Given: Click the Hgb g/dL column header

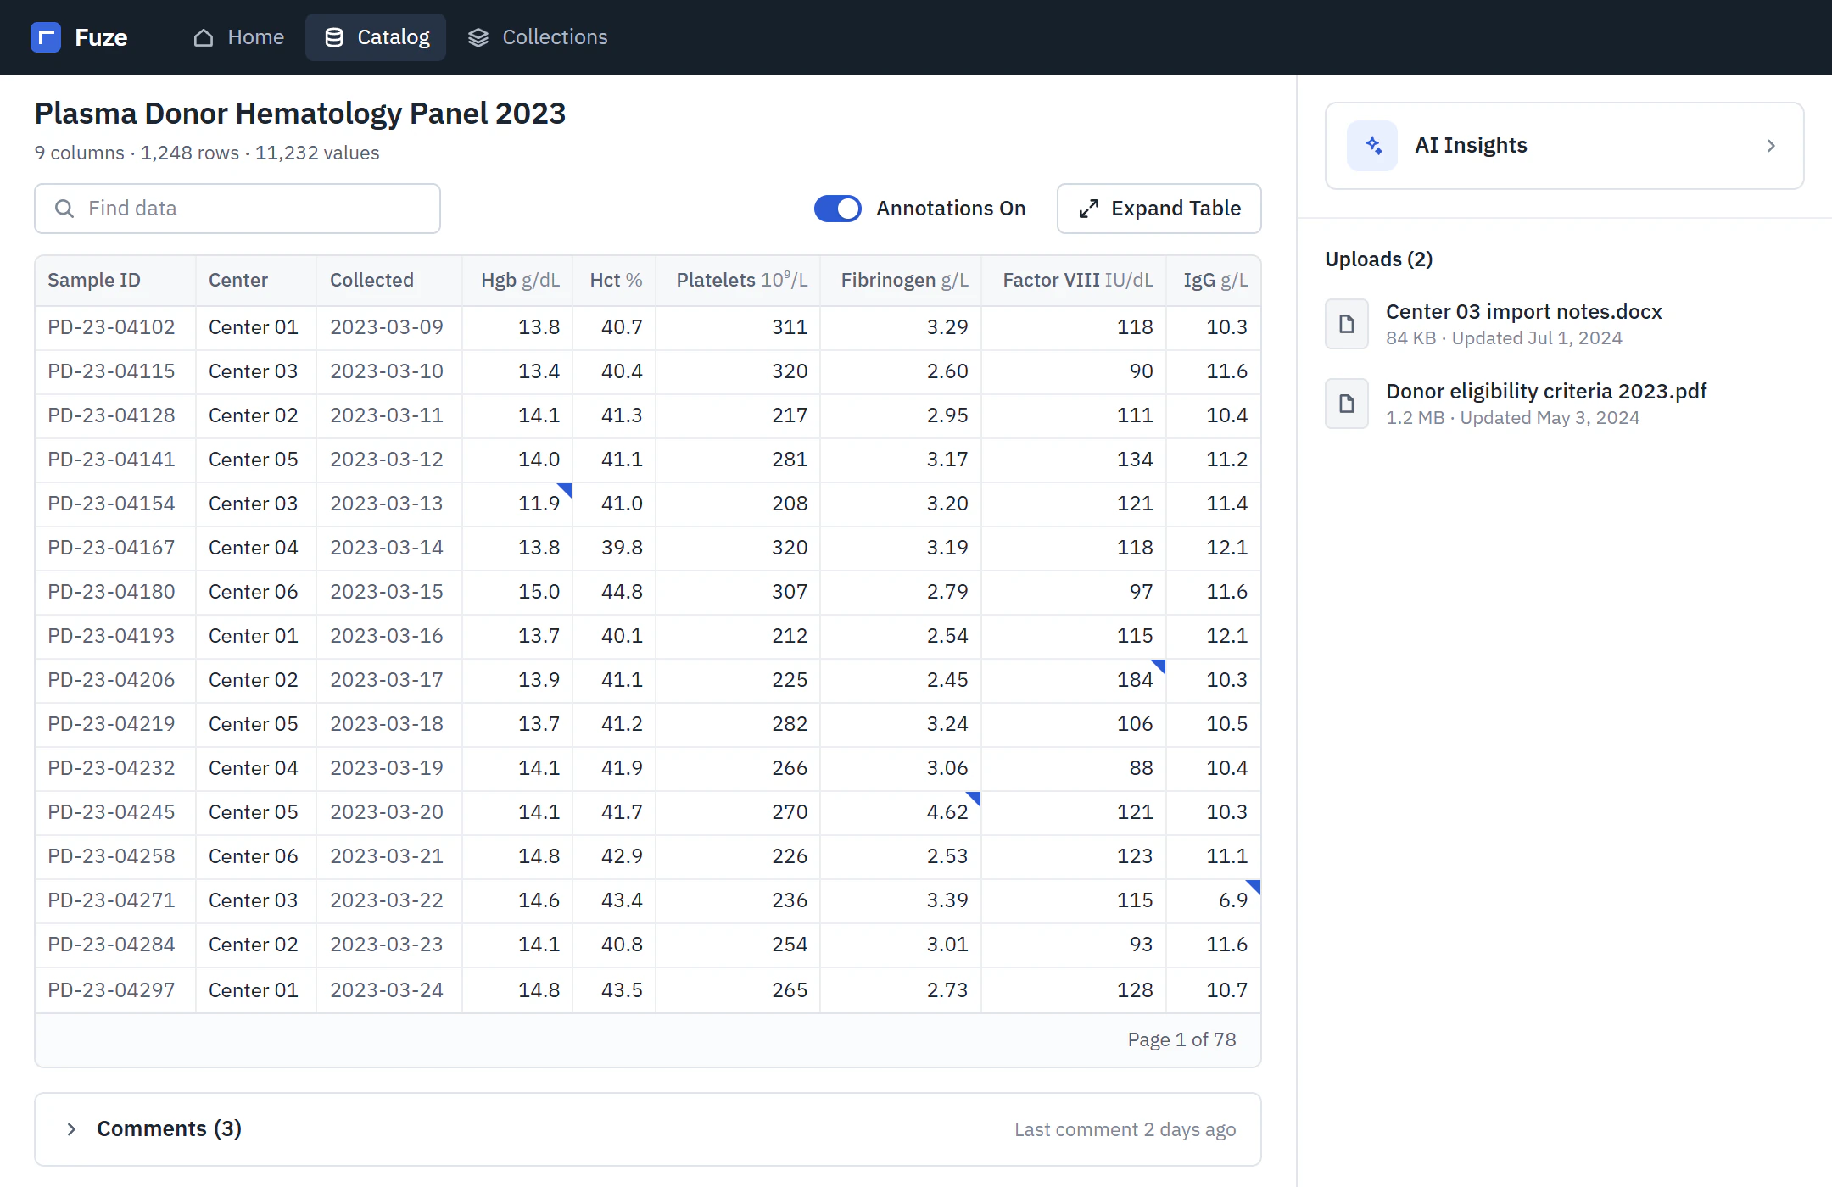Looking at the screenshot, I should click(517, 281).
